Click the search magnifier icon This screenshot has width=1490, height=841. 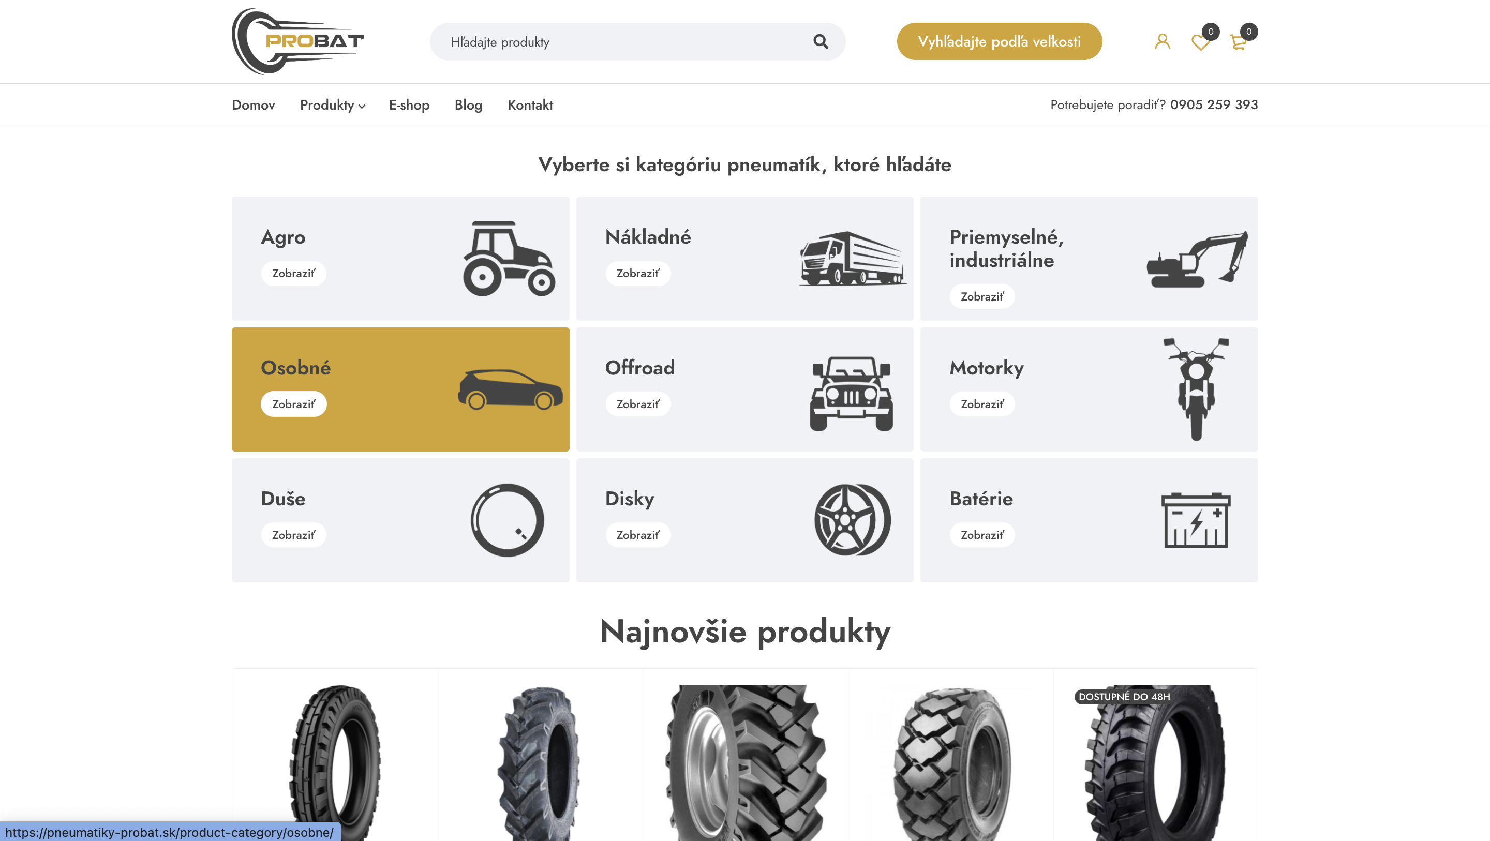click(x=820, y=42)
